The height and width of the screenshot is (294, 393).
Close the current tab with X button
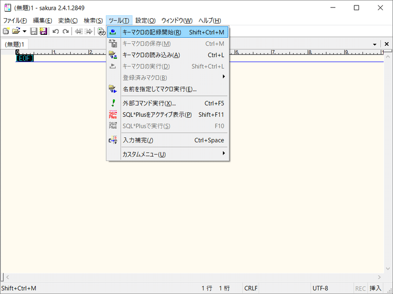(x=387, y=44)
